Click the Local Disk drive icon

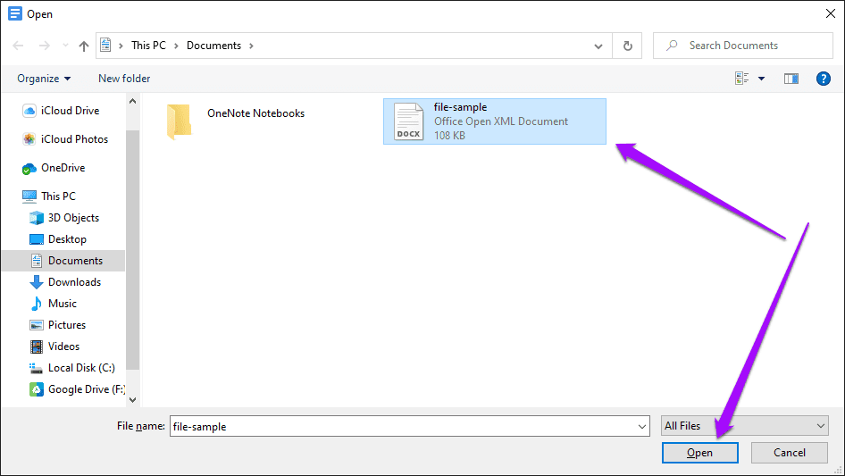(36, 368)
